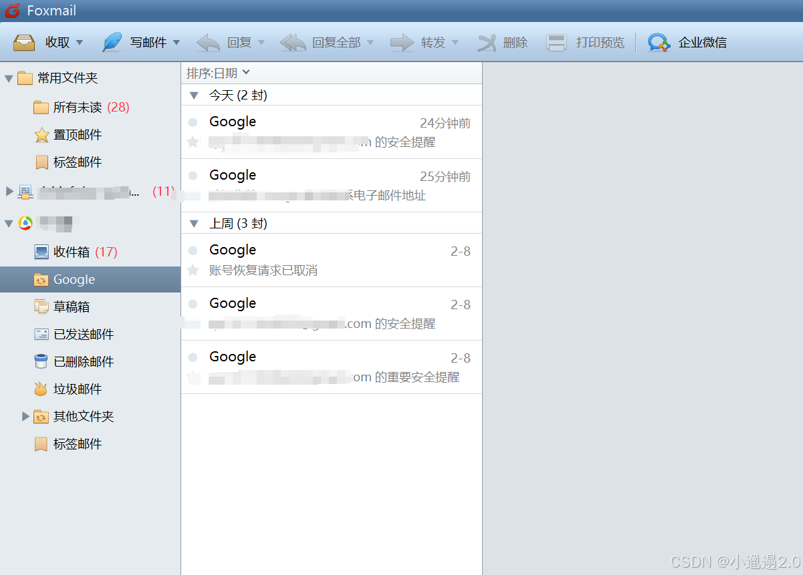Screen dimensions: 803x575
Task: Click the 收取 toolbar label
Action: pos(58,43)
